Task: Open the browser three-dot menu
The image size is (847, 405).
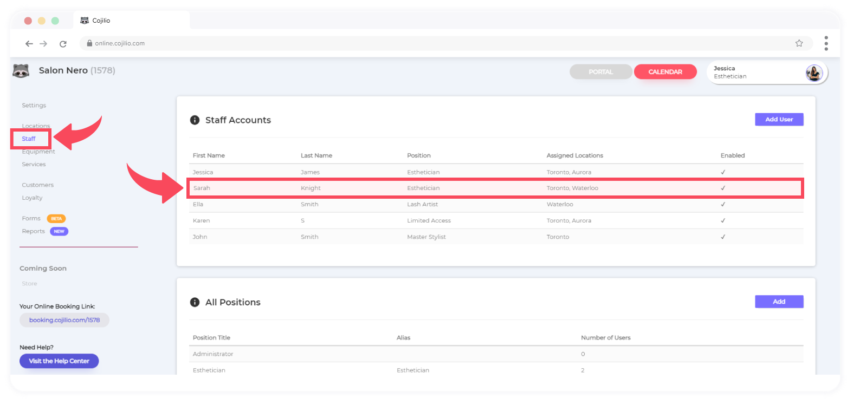Action: pos(826,43)
